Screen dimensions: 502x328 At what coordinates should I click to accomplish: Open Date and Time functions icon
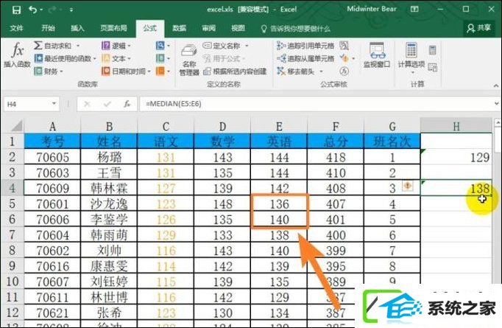[x=106, y=71]
